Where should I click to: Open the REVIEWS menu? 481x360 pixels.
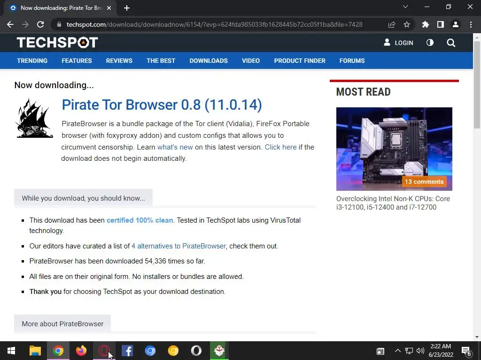119,60
